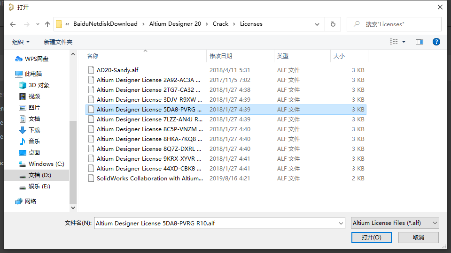Change the view layout icon
The height and width of the screenshot is (253, 451).
coord(394,42)
